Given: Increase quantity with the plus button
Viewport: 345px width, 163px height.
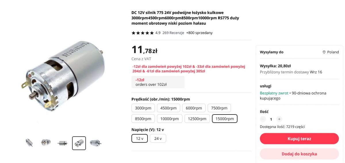Looking at the screenshot, I should click(279, 119).
